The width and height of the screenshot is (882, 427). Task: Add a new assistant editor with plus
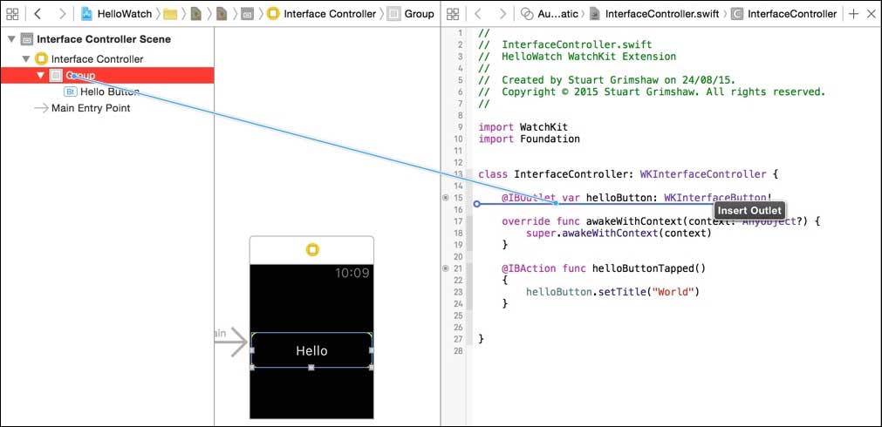click(853, 14)
